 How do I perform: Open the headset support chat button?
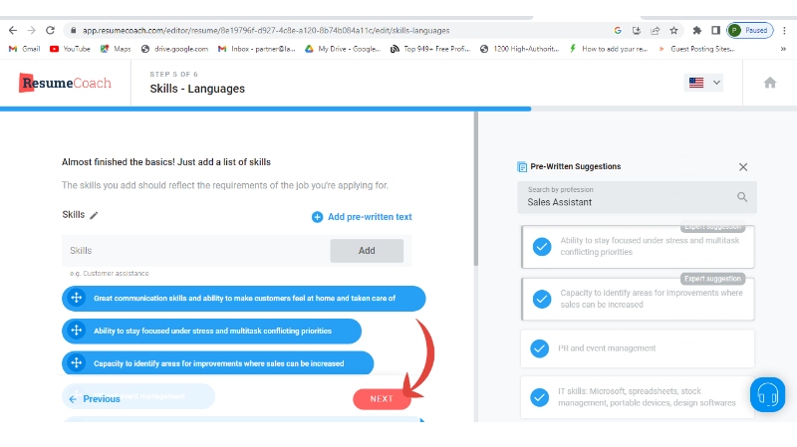click(x=767, y=394)
